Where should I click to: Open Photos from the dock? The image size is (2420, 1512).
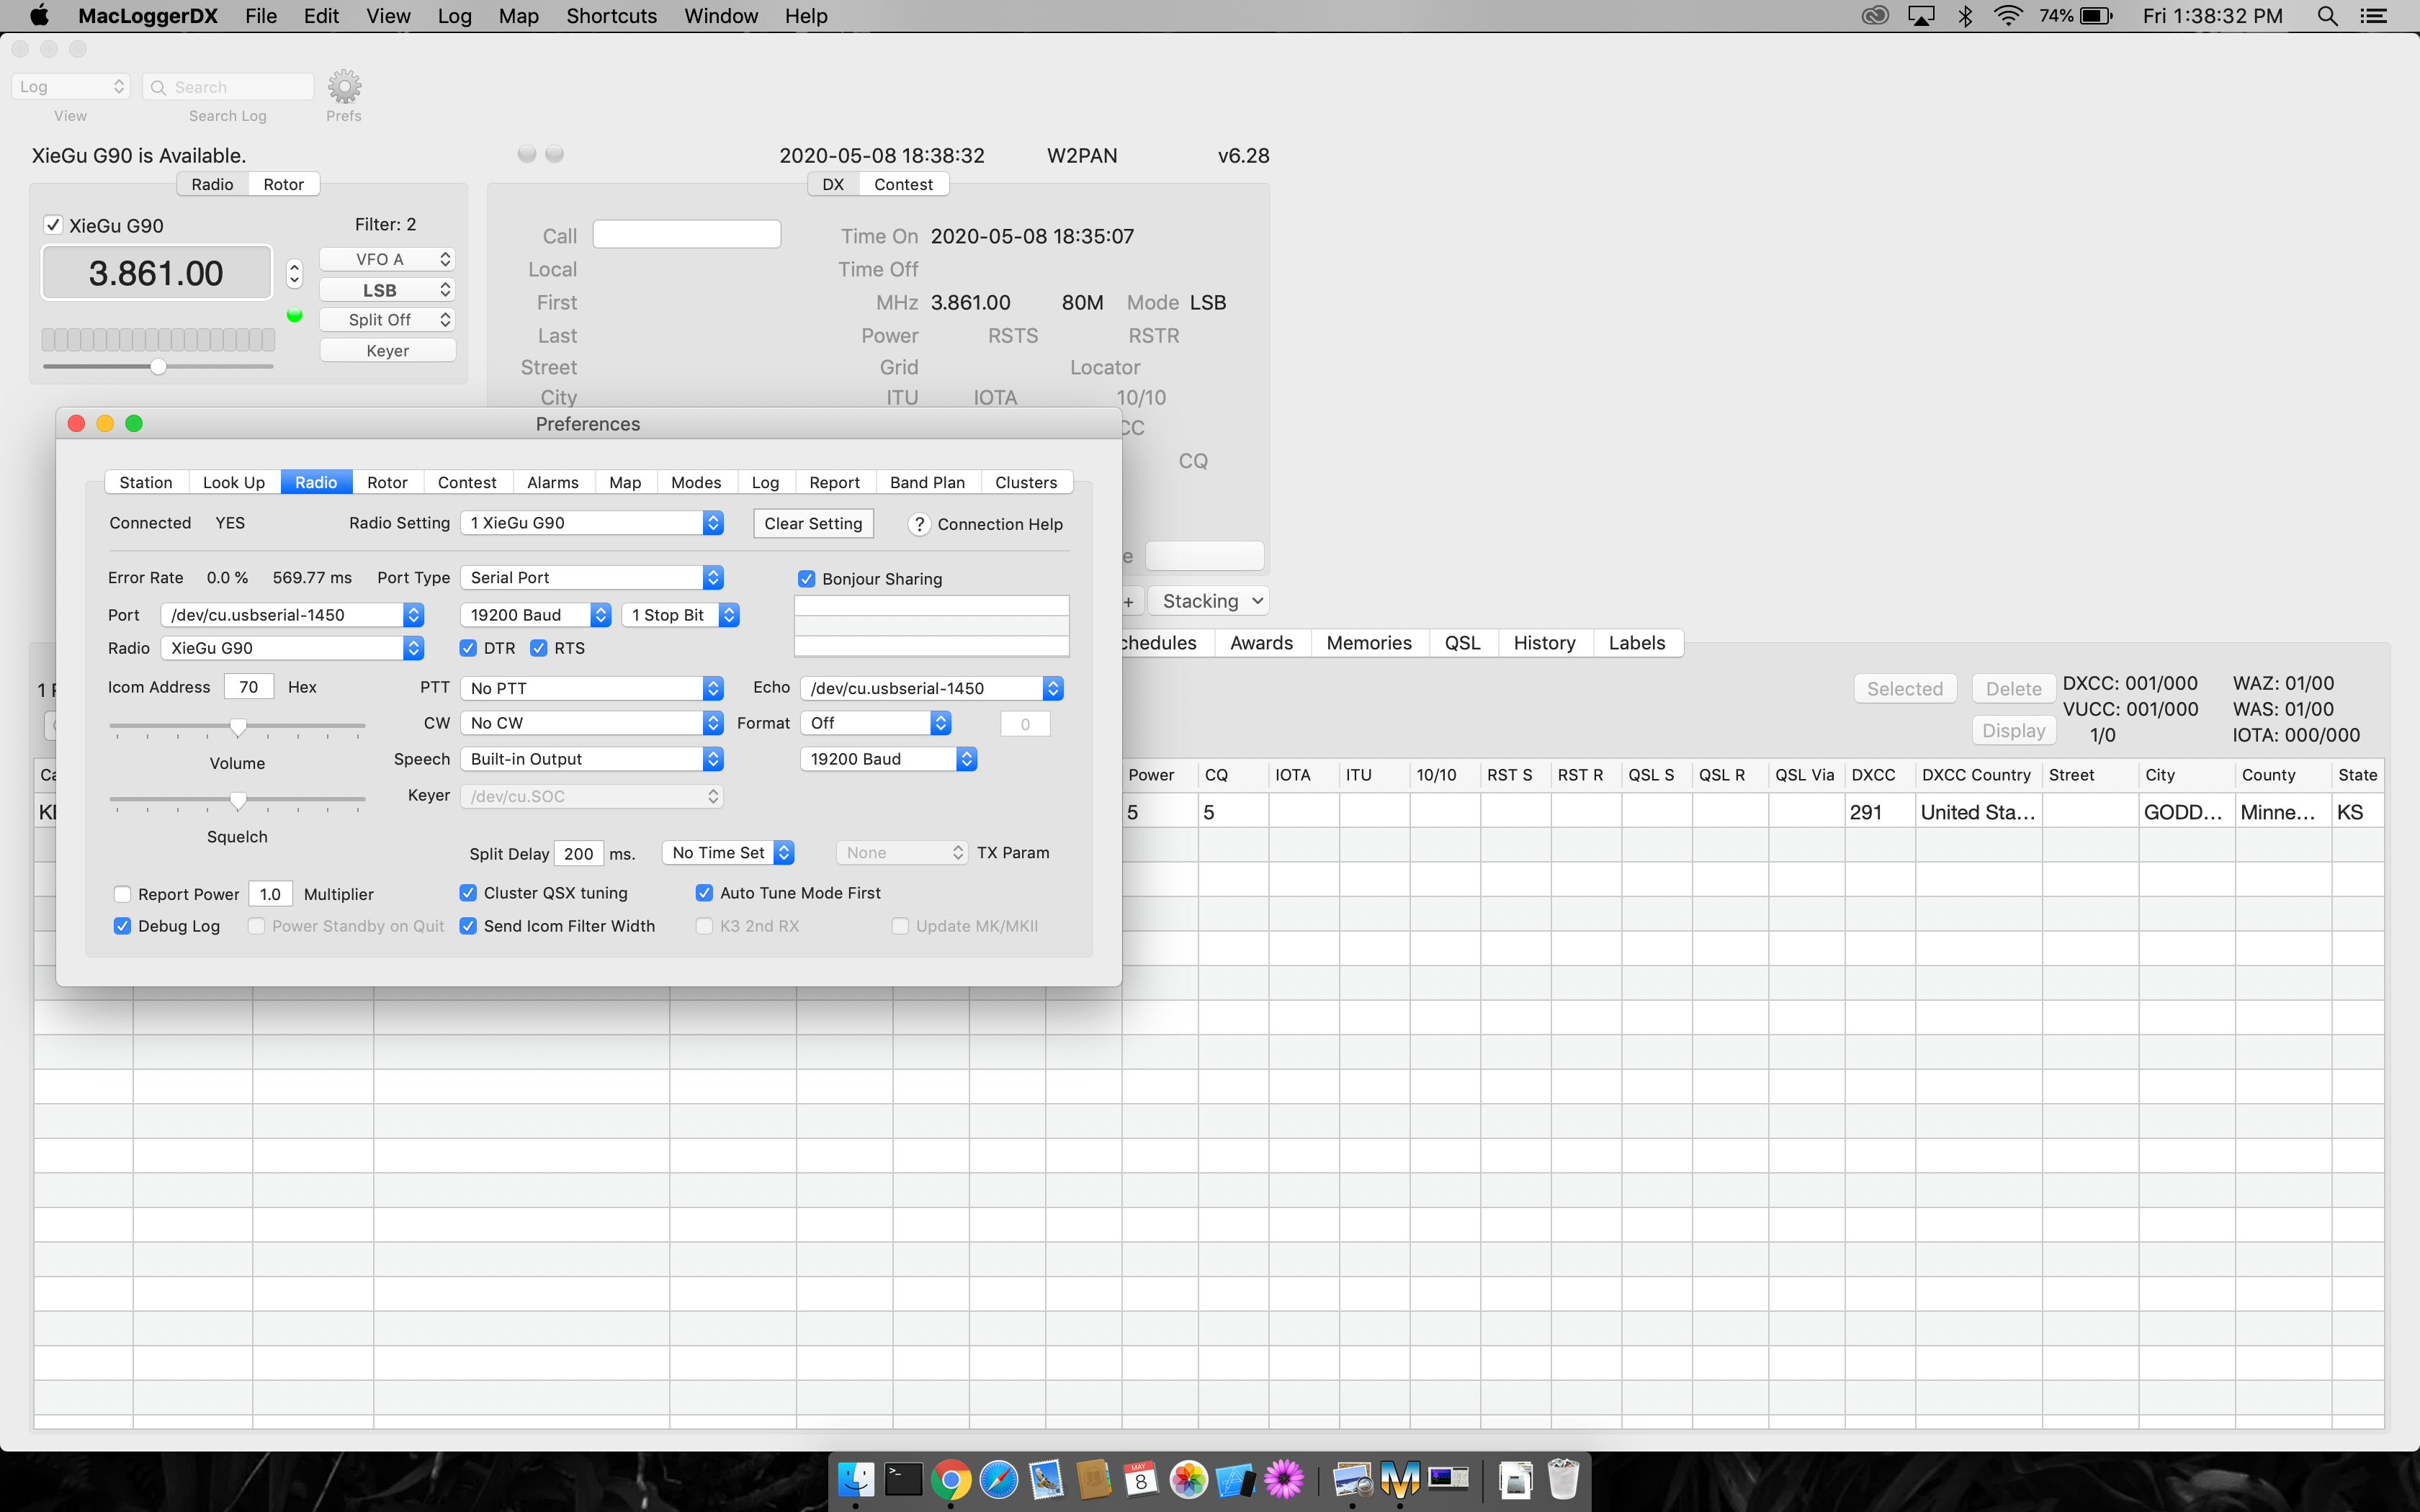1189,1479
